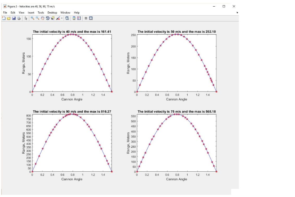
Task: Click Range, Meters label of 40 m/s plot
Action: 24,63
